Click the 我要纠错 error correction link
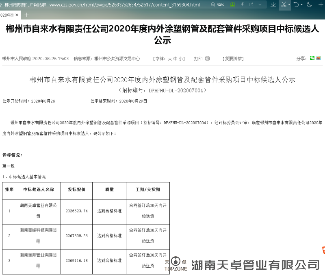 point(234,58)
